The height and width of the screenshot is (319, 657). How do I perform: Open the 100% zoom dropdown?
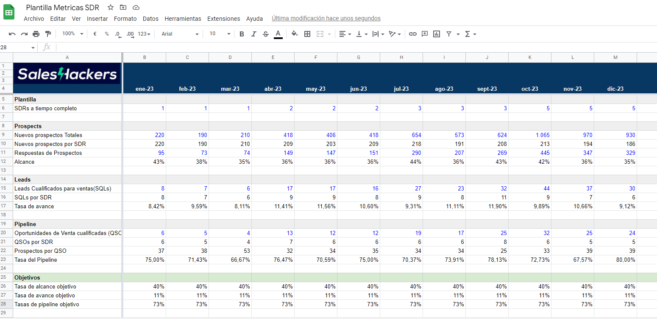click(72, 34)
